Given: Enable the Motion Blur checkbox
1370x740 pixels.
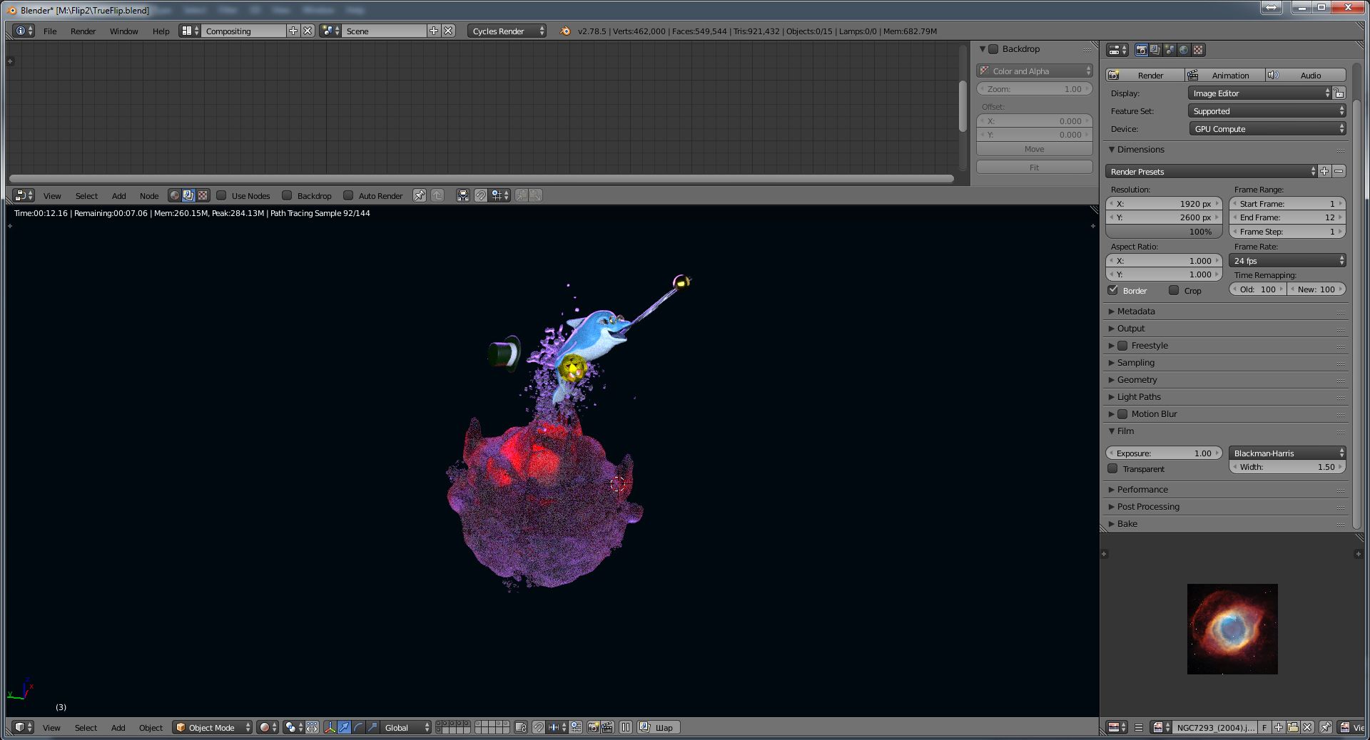Looking at the screenshot, I should point(1122,414).
